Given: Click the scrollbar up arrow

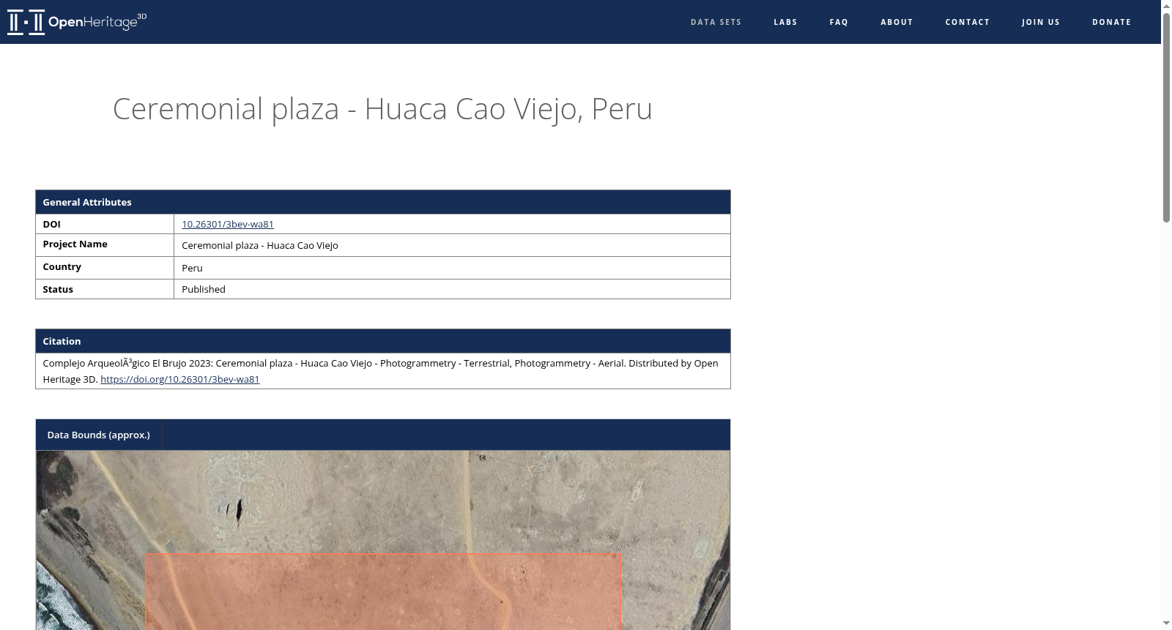Looking at the screenshot, I should [1166, 6].
